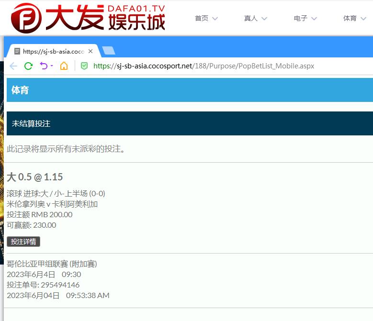Open a new tab with the blank tab button
The width and height of the screenshot is (373, 321).
(109, 51)
